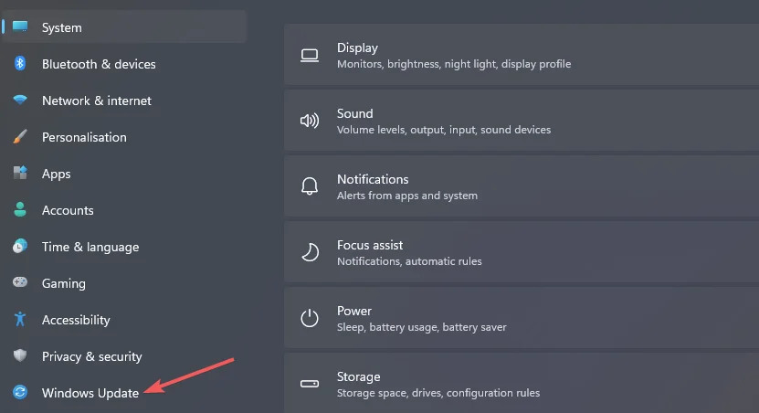Open the Windows Update label
759x413 pixels.
coord(90,393)
